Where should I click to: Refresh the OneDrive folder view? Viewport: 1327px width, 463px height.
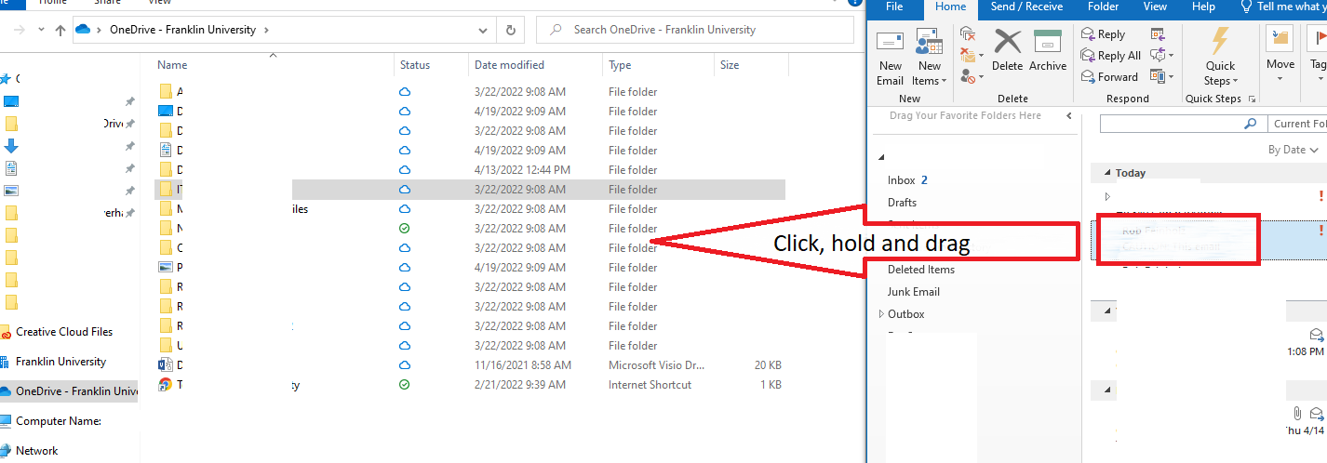[510, 30]
